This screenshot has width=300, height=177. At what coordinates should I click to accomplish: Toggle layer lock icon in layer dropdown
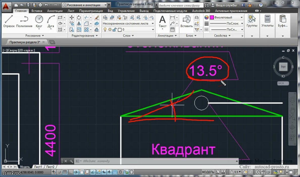114,30
